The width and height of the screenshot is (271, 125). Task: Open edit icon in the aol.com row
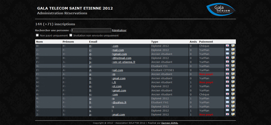[x=233, y=86]
